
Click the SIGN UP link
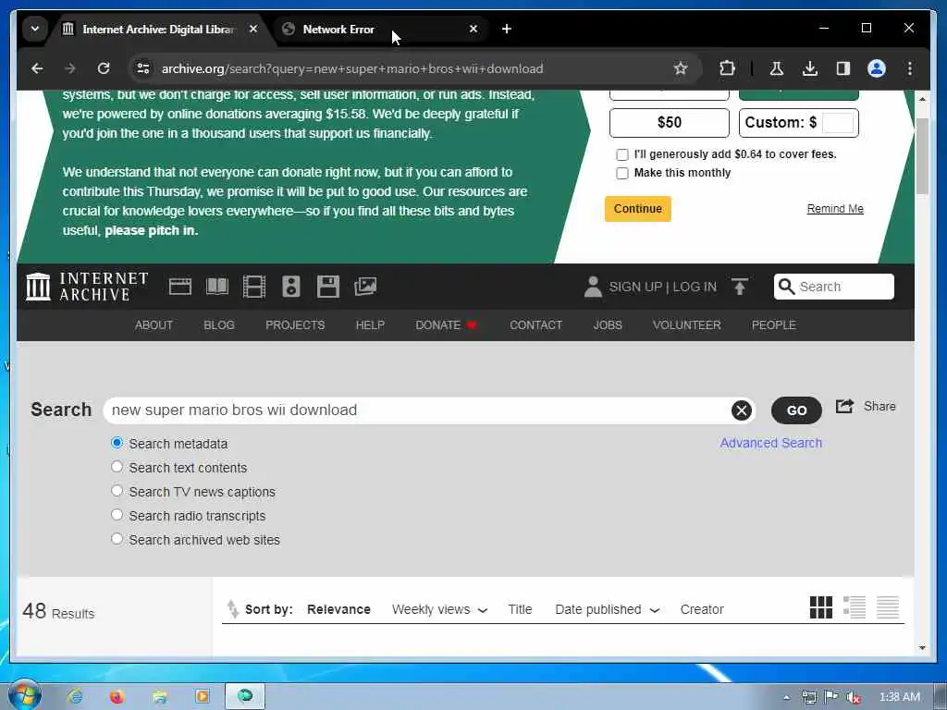pyautogui.click(x=635, y=287)
